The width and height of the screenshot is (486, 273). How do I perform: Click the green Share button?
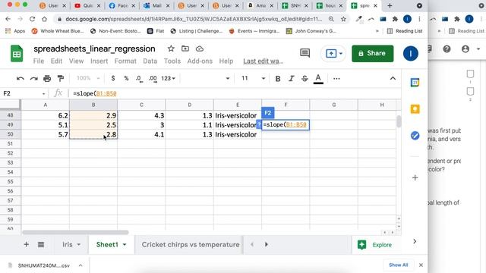click(373, 53)
